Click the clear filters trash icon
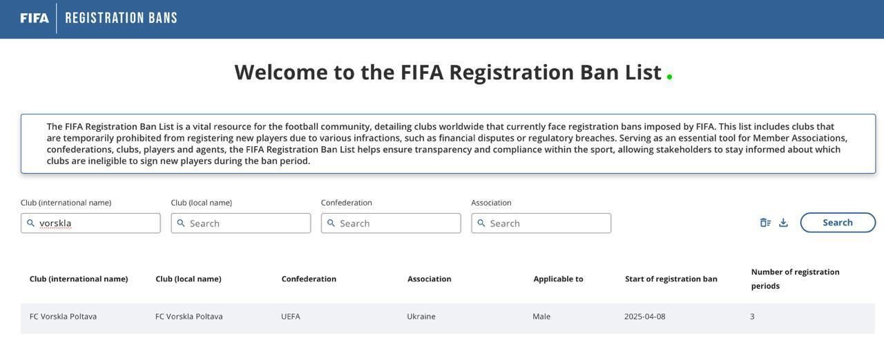 pos(765,223)
